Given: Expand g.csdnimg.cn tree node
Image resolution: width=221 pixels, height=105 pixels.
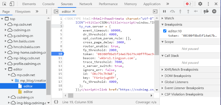Looking at the screenshot, I should point(6,35).
